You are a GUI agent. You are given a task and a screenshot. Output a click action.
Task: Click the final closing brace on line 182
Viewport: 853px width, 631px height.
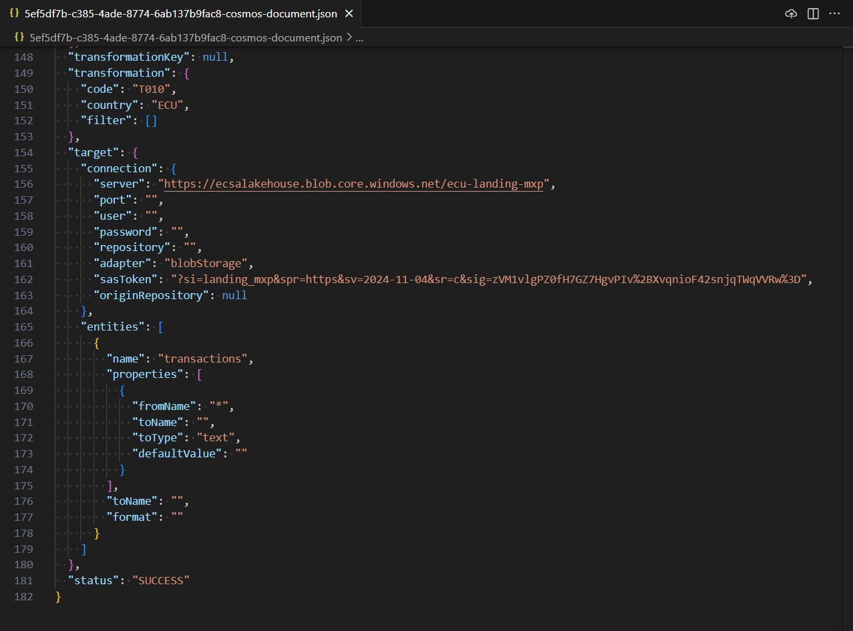pos(58,596)
